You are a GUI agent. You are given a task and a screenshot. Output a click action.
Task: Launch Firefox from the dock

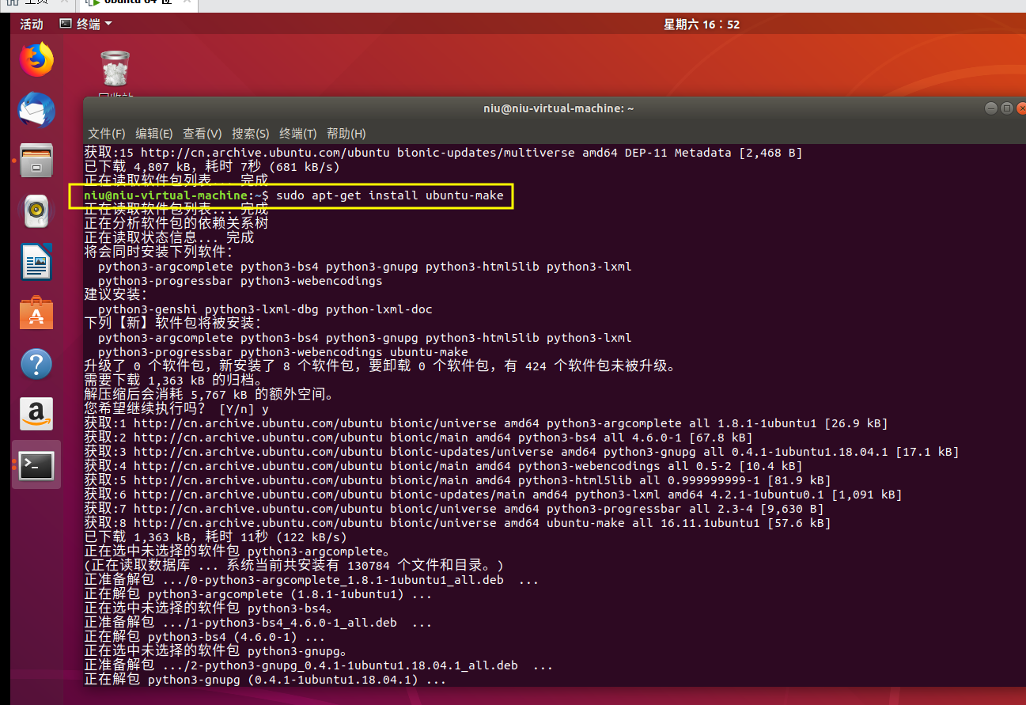click(36, 60)
